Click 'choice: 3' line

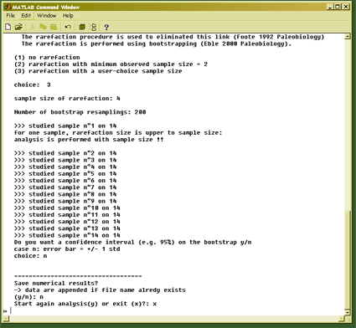[33, 85]
